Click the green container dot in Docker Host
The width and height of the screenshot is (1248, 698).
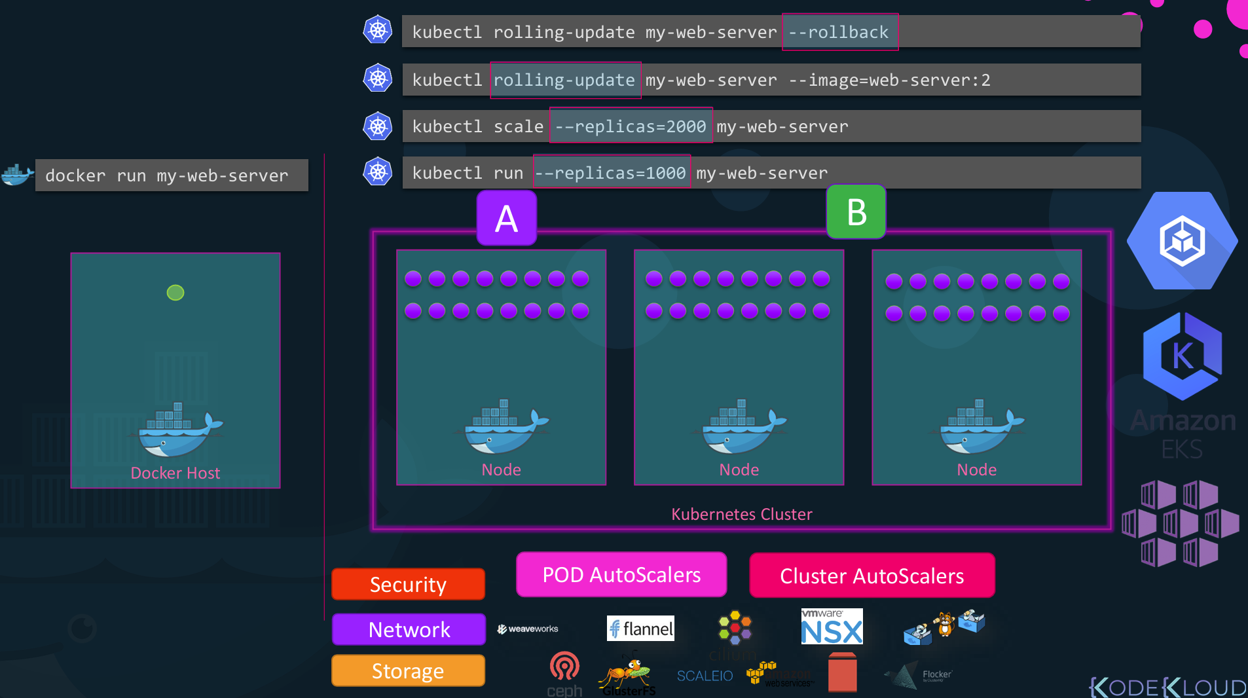pyautogui.click(x=175, y=293)
